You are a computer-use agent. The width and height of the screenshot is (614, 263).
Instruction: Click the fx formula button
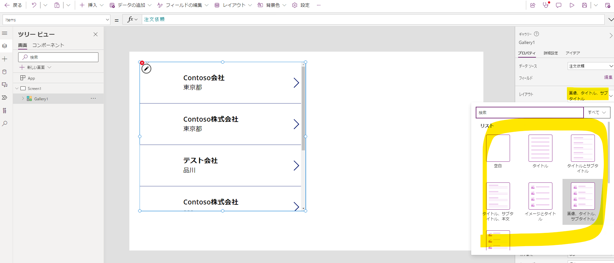click(132, 19)
